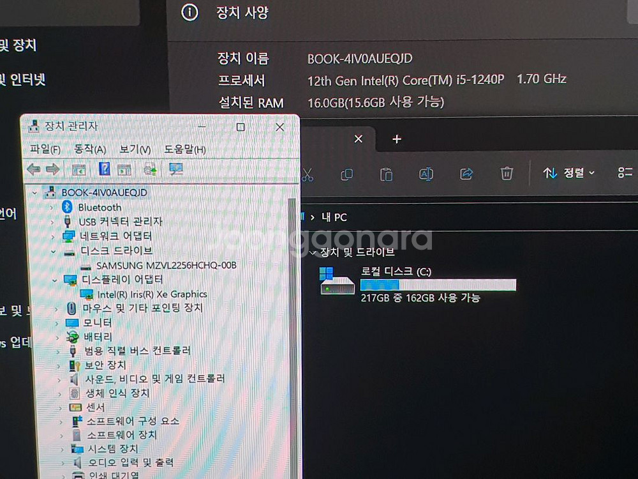Screen dimensions: 638x479
Task: Select the Rename icon in Explorer toolbar
Action: click(x=426, y=173)
